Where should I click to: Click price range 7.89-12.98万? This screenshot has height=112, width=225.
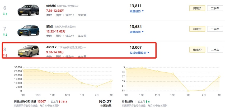[55, 11]
